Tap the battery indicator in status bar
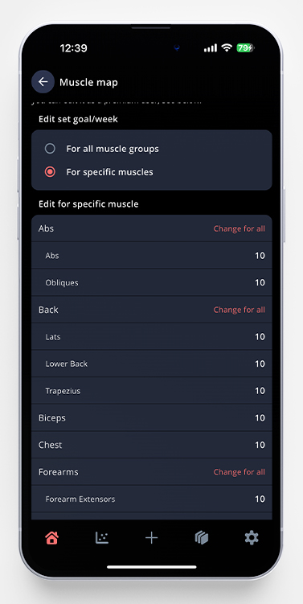 245,47
